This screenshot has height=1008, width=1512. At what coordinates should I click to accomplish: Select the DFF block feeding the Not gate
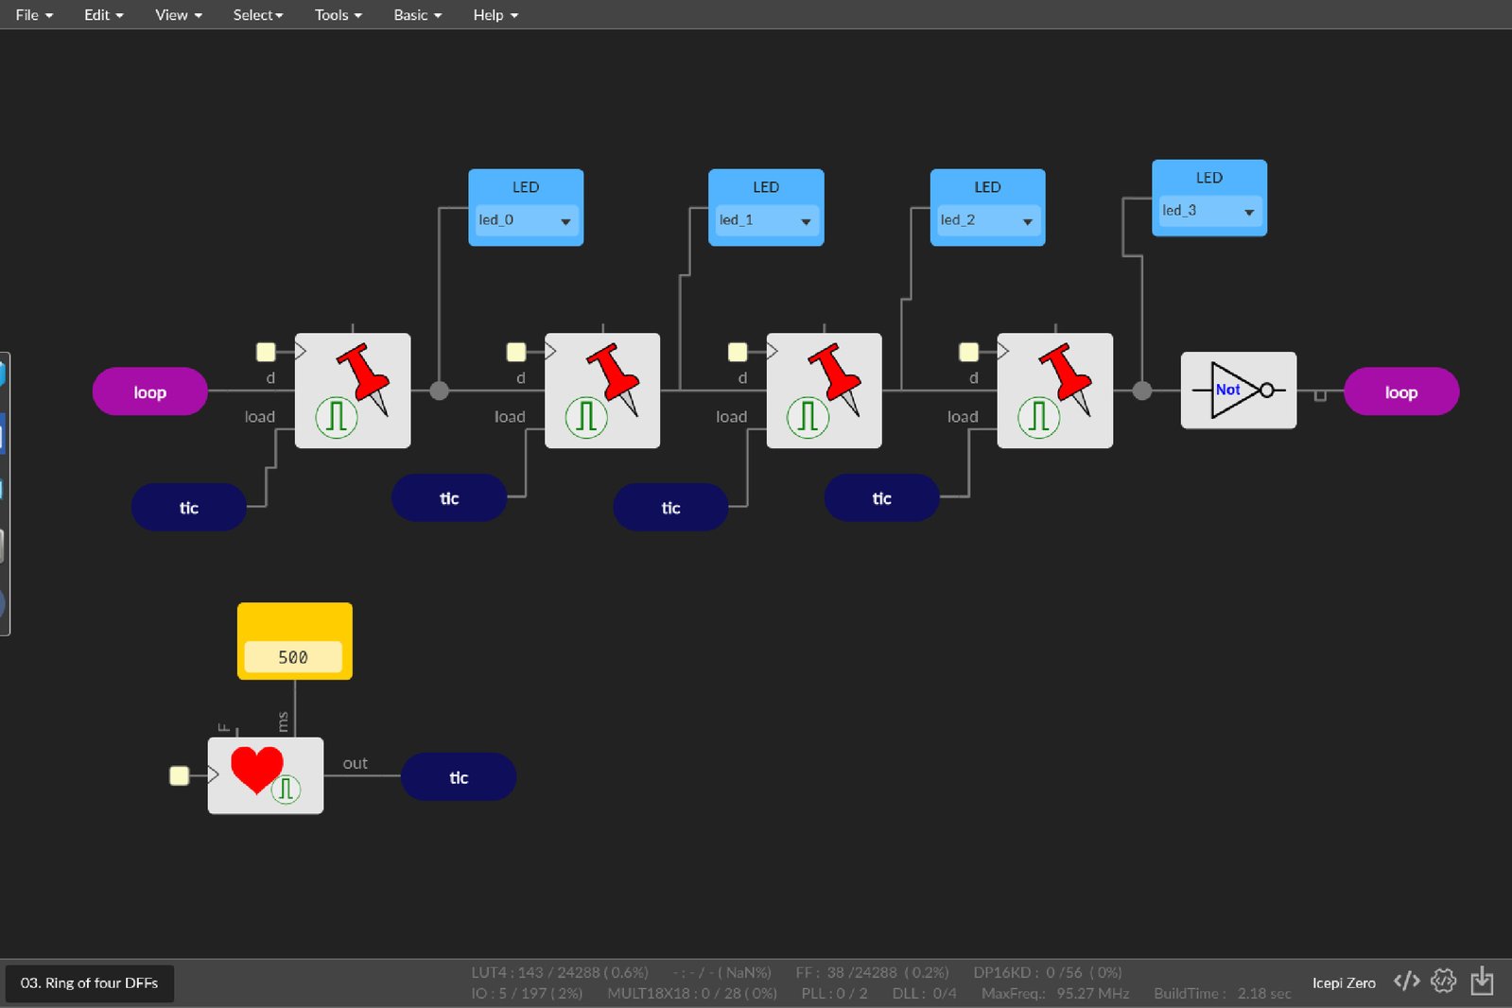point(1054,391)
